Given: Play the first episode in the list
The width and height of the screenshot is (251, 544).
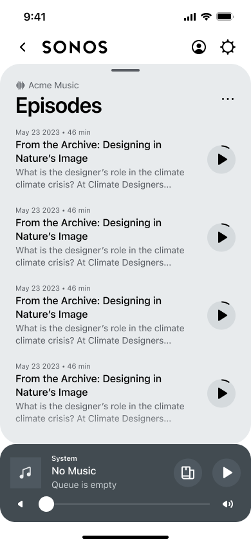Looking at the screenshot, I should click(x=221, y=159).
